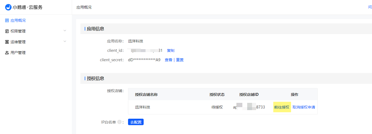The image size is (372, 134).
Task: Click the client_secret: label
Action: pyautogui.click(x=112, y=60)
